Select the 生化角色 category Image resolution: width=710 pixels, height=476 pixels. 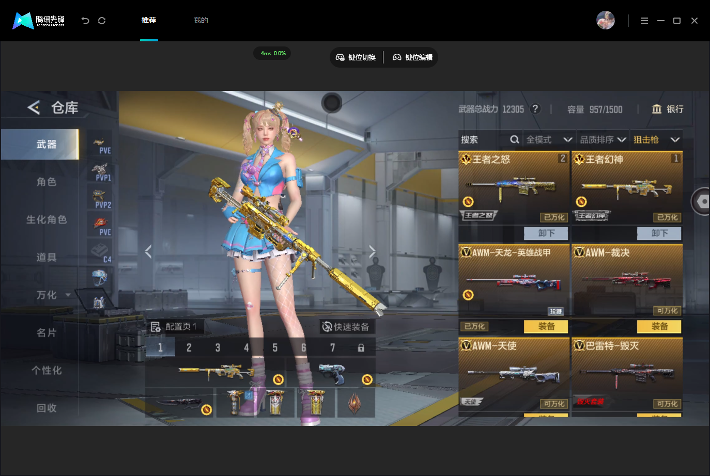[x=47, y=219]
